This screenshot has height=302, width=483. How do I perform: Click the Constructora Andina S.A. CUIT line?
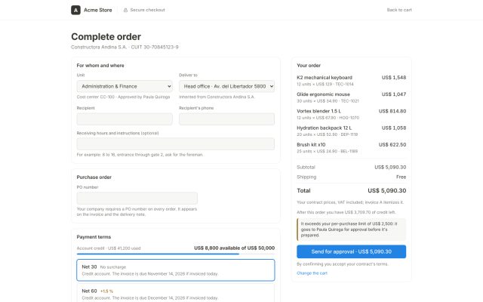pyautogui.click(x=125, y=47)
